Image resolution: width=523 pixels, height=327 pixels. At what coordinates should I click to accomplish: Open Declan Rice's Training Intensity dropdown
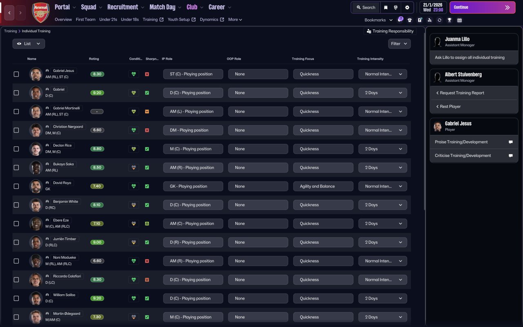[x=383, y=149]
